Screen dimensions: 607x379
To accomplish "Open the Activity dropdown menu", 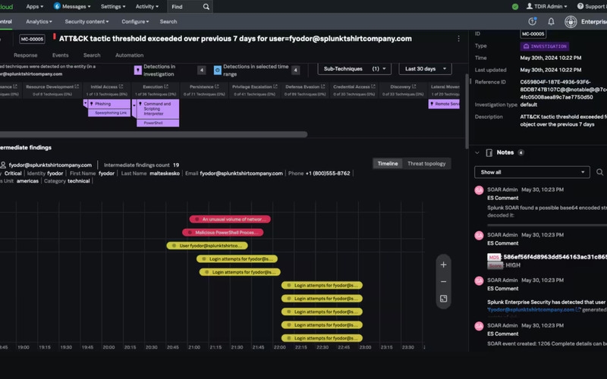I will click(x=146, y=7).
